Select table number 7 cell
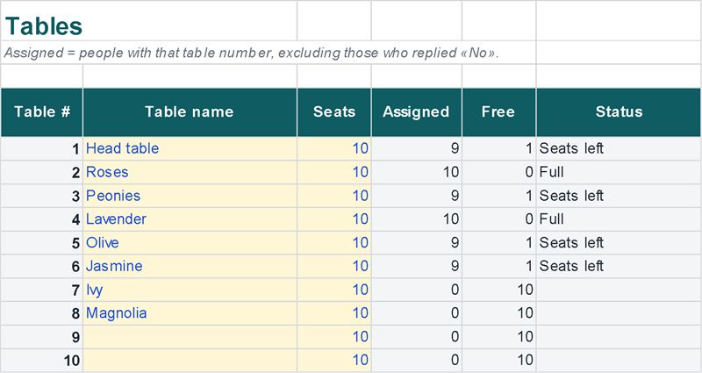Viewport: 702px width, 373px height. click(x=41, y=290)
